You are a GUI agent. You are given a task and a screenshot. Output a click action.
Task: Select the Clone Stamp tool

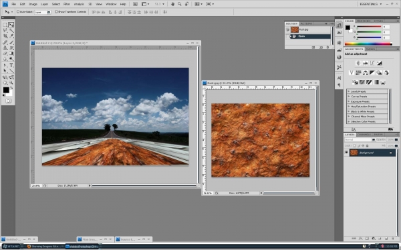[x=5, y=48]
